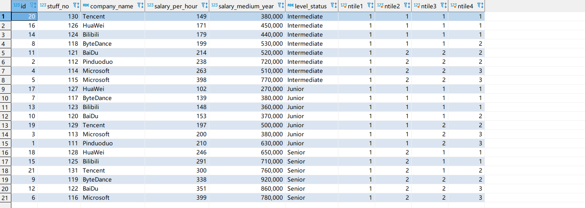Click salary_medium_year cell showing 770,000
585x208 pixels.
pyautogui.click(x=247, y=80)
